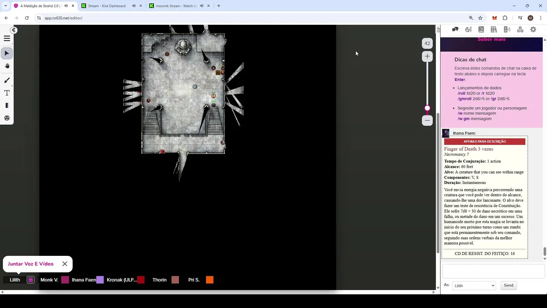Mute the moonnk Stream tab audio
Screen dimensions: 547x308
[x=201, y=6]
